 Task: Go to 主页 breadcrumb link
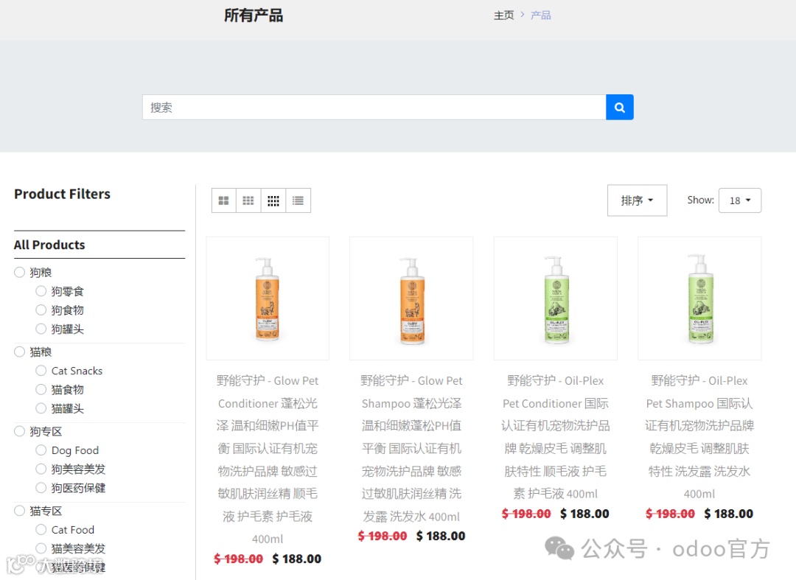[503, 15]
